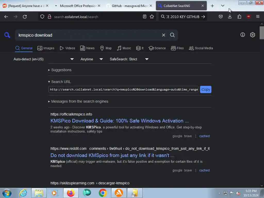Open SearXNG preferences gear
The width and height of the screenshot is (264, 198).
coord(252,35)
